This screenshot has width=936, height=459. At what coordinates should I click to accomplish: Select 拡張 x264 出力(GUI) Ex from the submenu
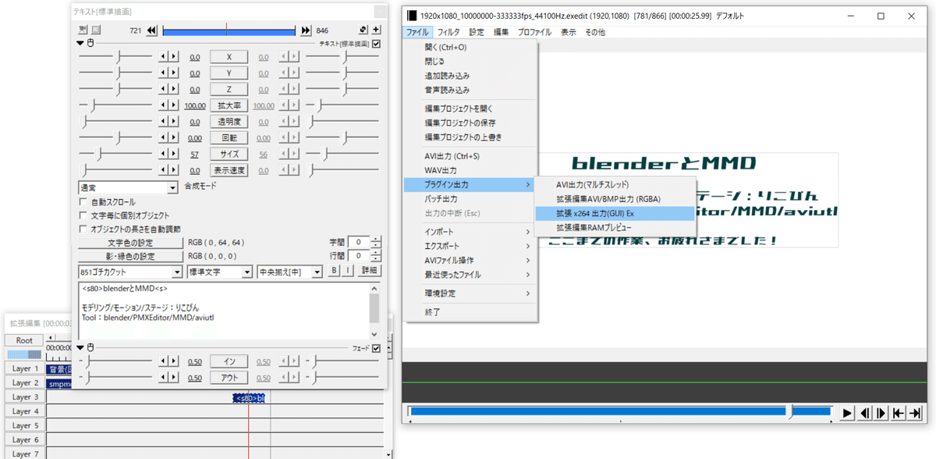(615, 213)
